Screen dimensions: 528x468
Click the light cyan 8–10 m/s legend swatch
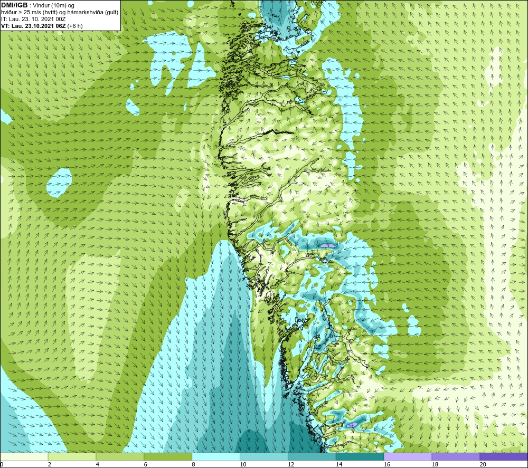[216, 457]
